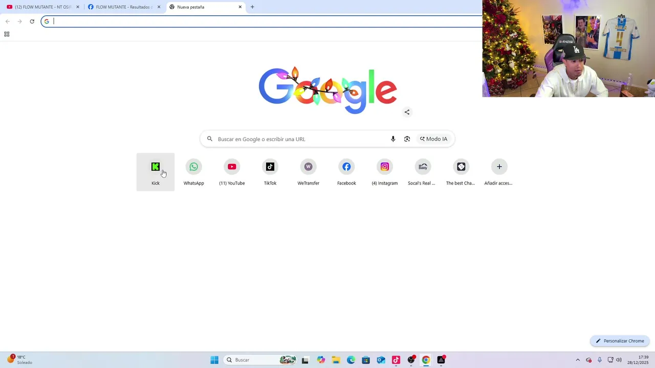The width and height of the screenshot is (655, 368).
Task: Open OBS Studio from the taskbar
Action: click(411, 360)
